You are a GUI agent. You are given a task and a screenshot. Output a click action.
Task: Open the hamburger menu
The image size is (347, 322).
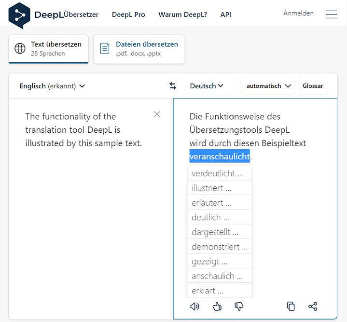(332, 14)
